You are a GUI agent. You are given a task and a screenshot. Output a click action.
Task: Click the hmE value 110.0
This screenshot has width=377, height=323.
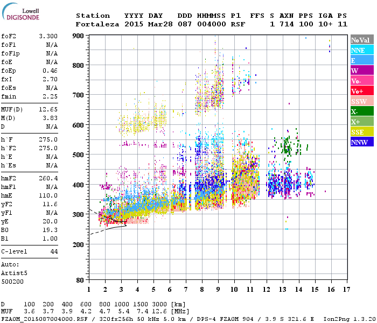click(48, 195)
